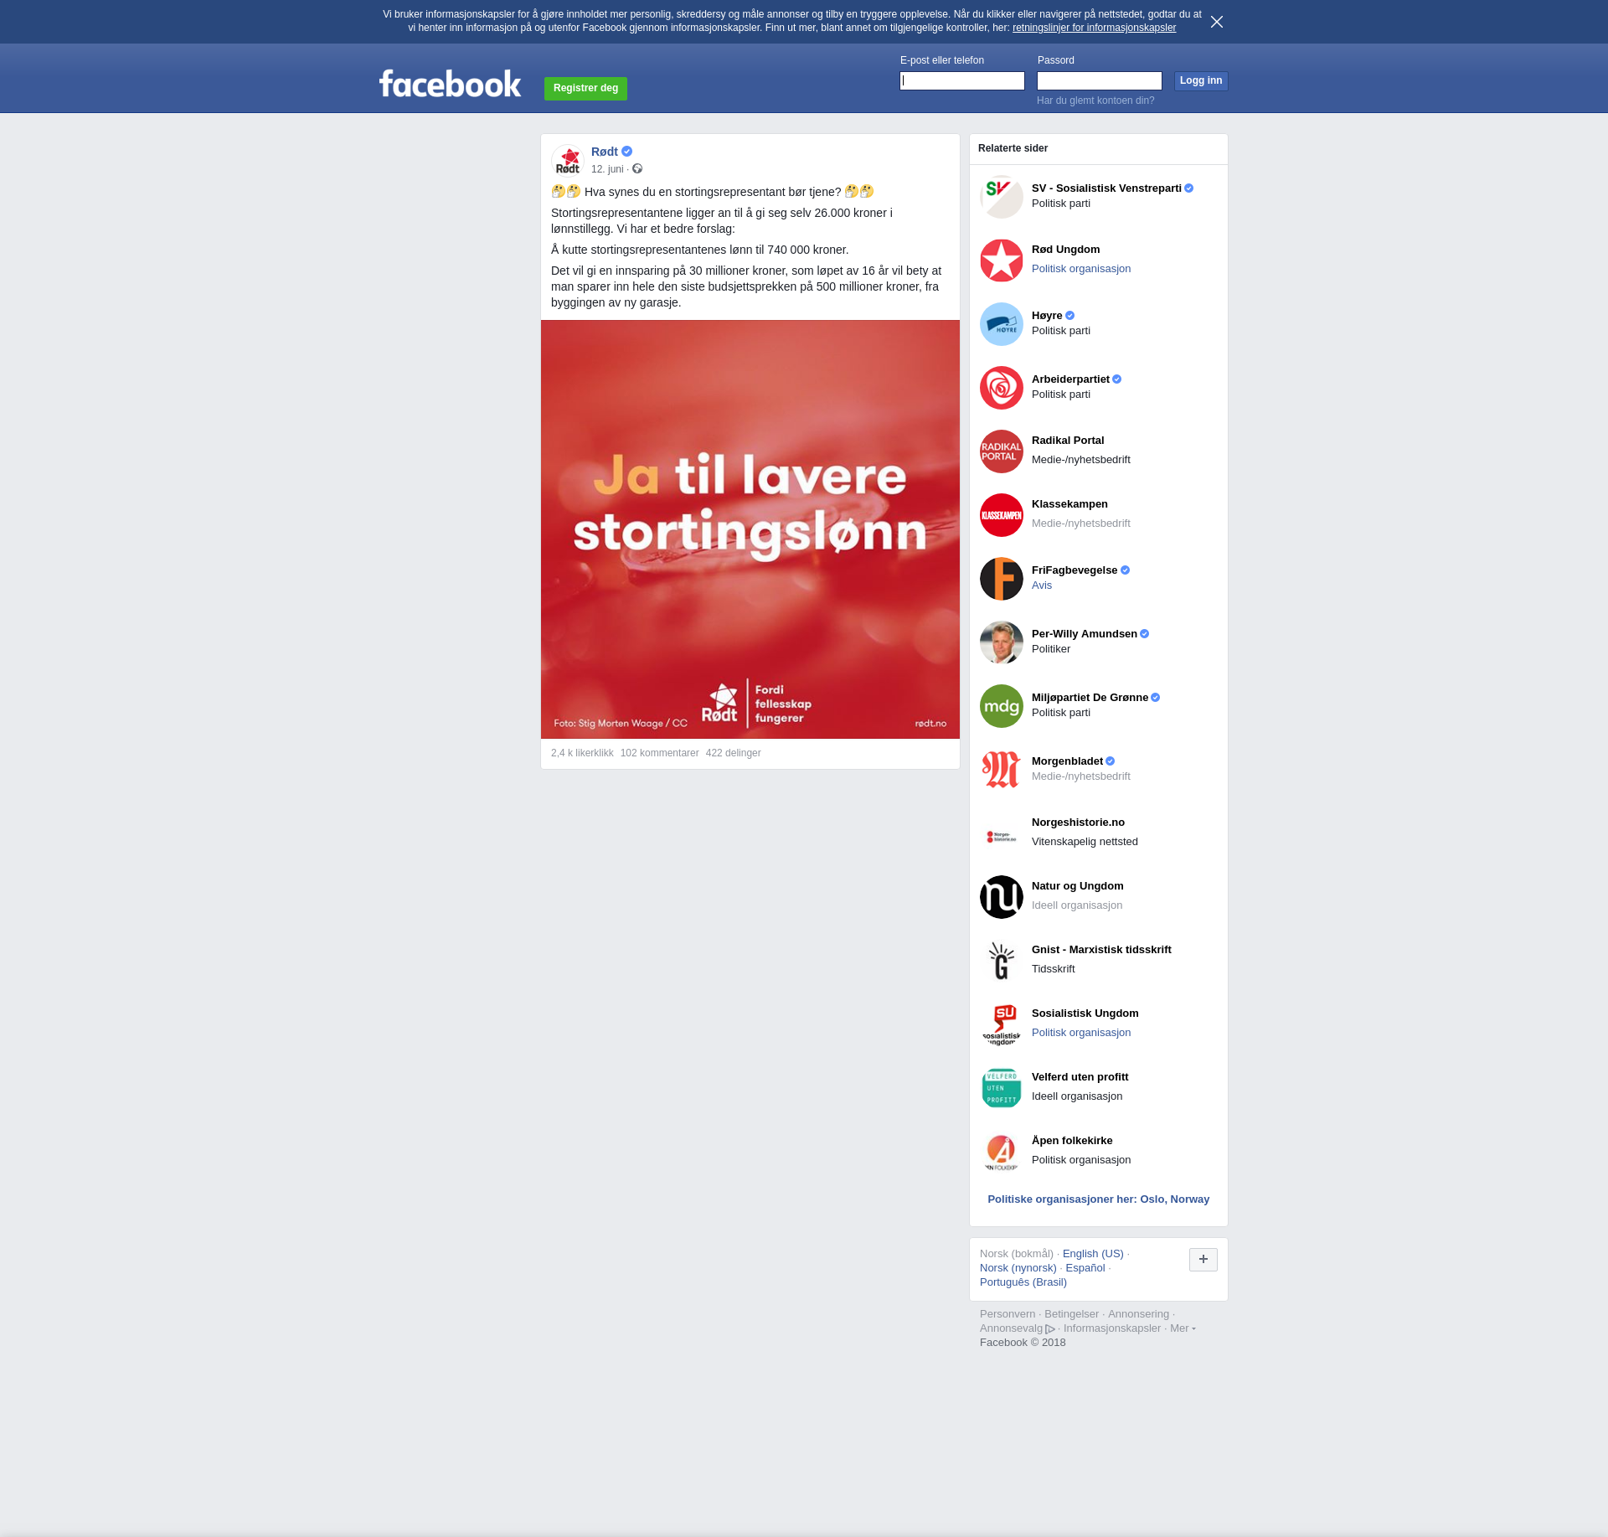Click the public globe audience icon

point(637,169)
